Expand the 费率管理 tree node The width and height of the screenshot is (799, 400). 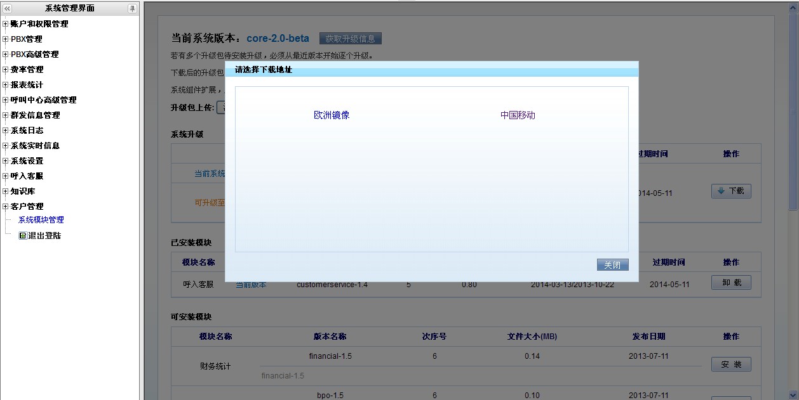point(6,70)
